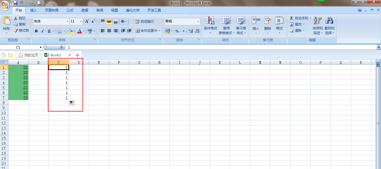Click the Percent Style icon

coord(177,31)
